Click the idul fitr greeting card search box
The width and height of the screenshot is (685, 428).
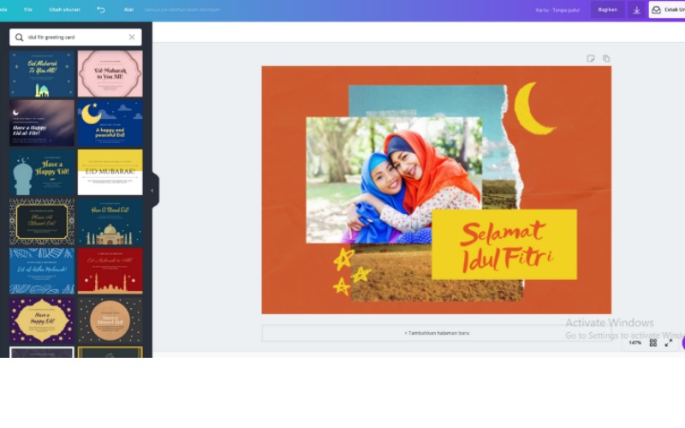pyautogui.click(x=75, y=37)
